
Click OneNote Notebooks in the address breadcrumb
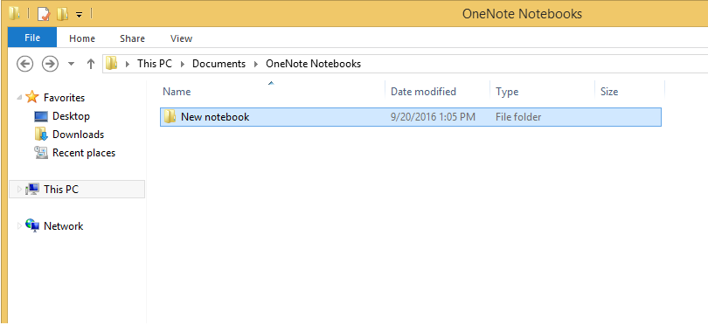coord(314,64)
